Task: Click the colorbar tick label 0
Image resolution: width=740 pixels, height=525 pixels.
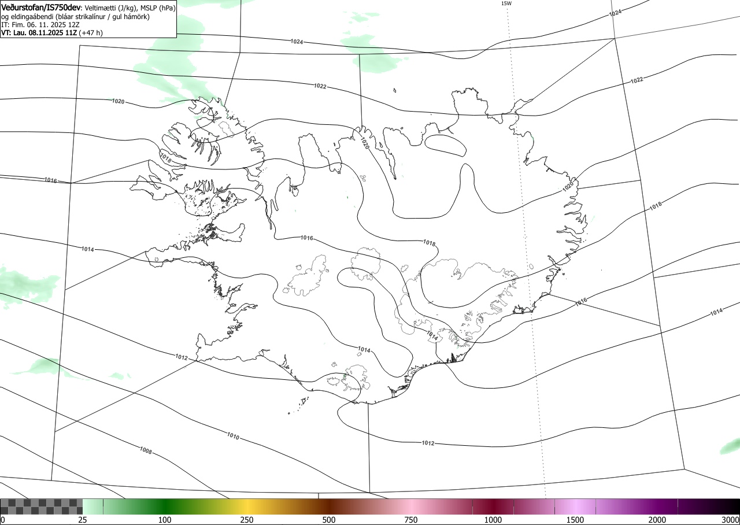Action: (x=3, y=520)
